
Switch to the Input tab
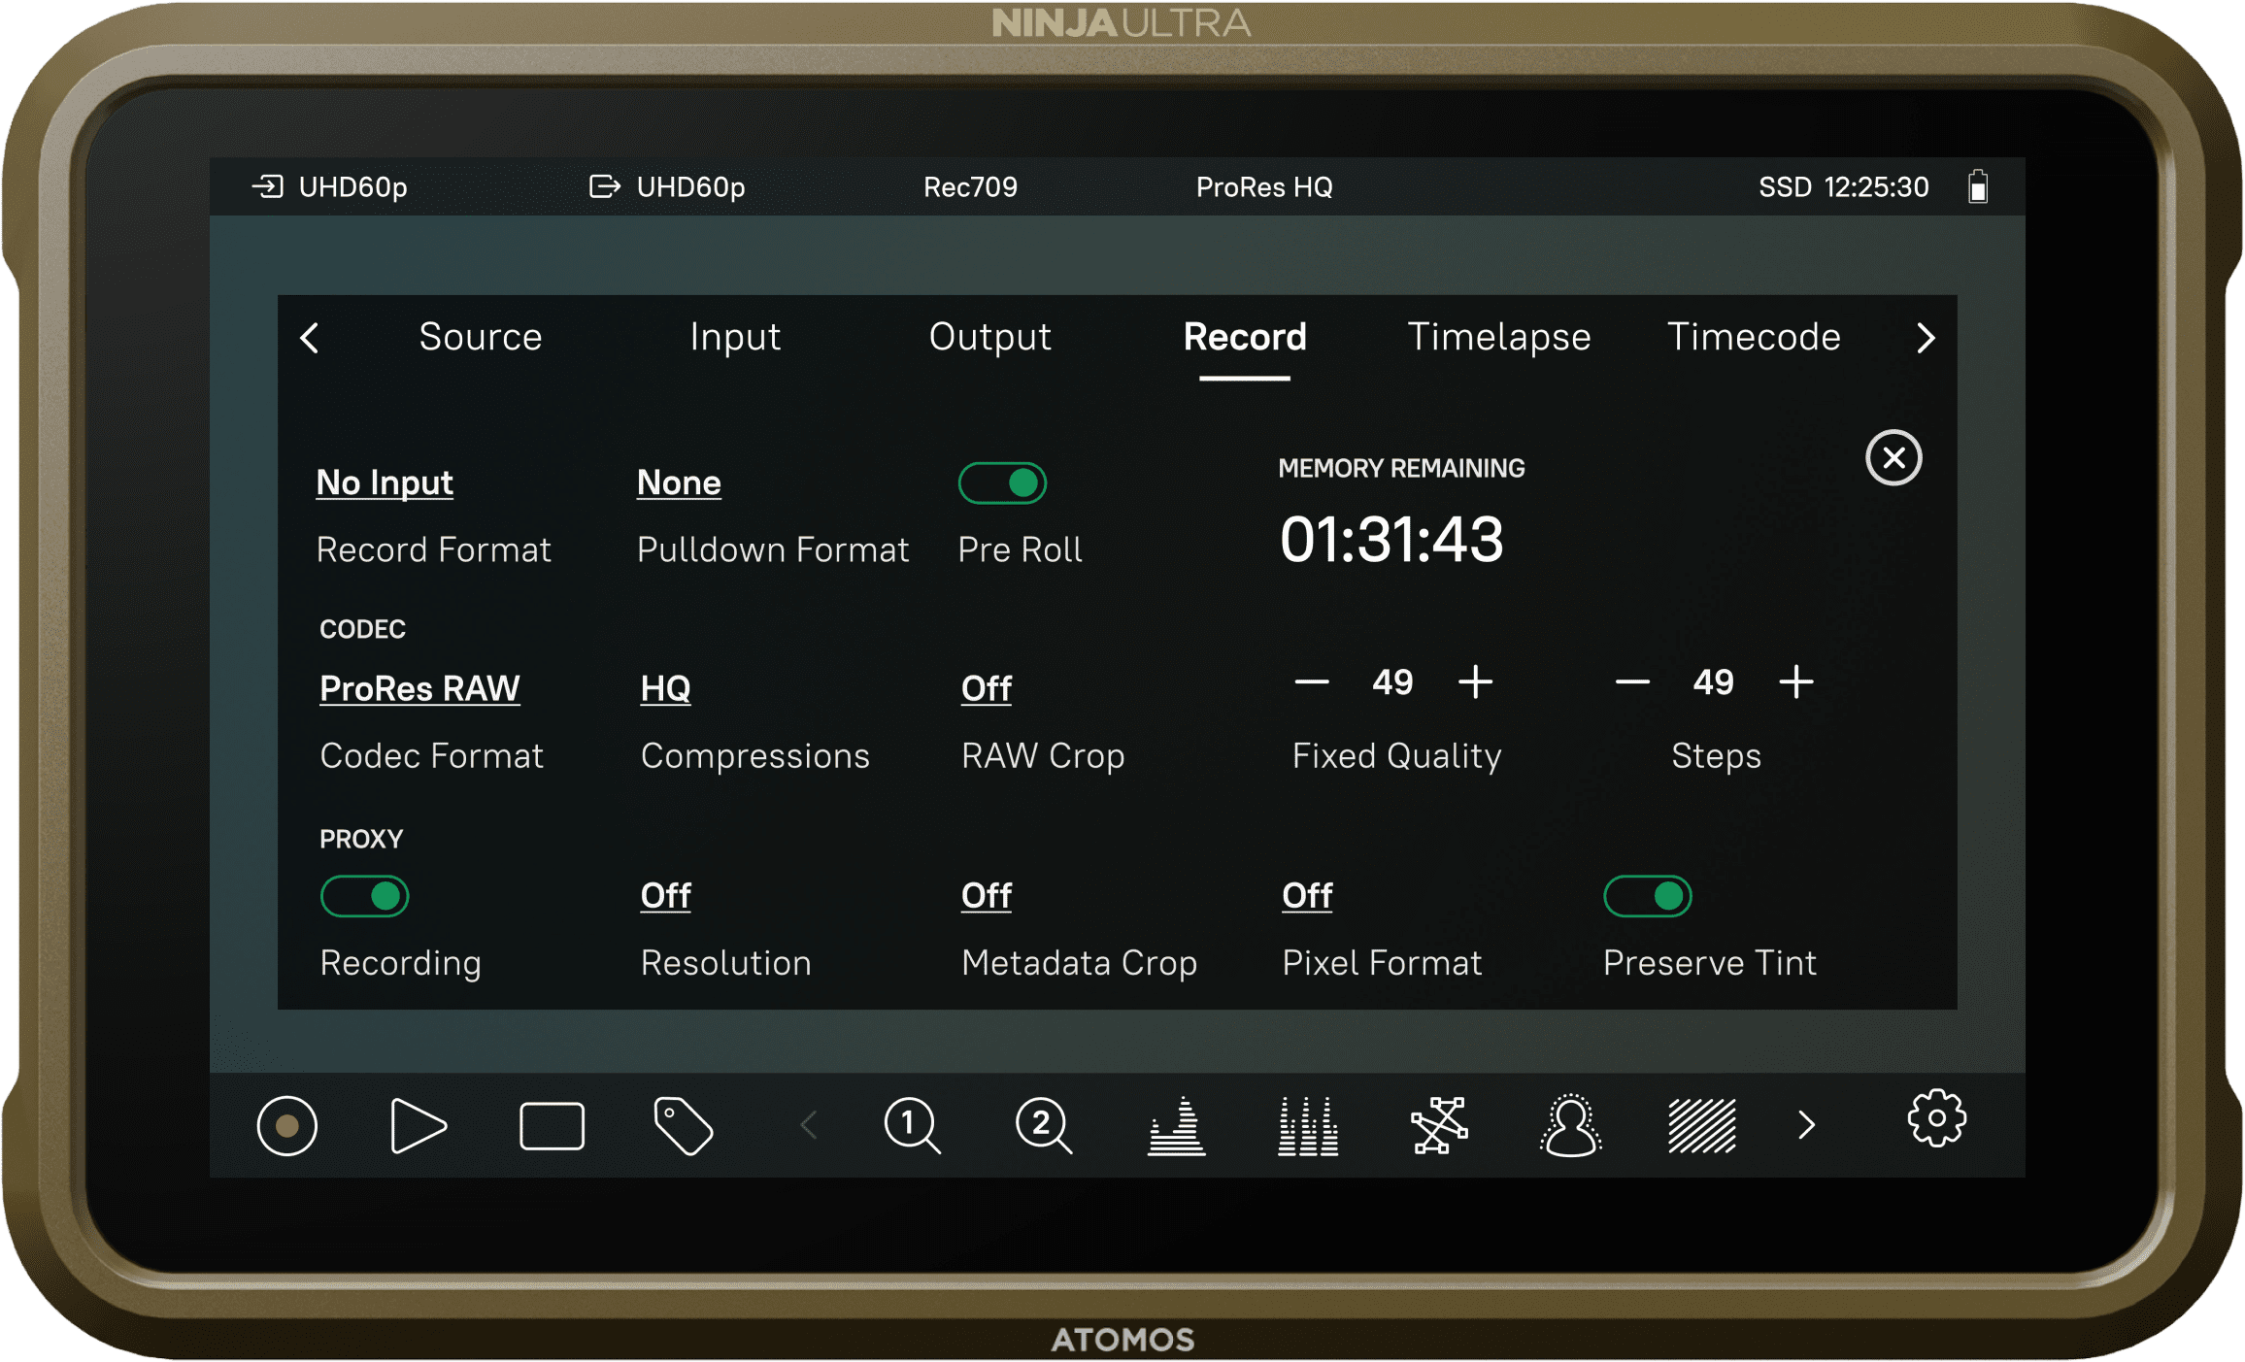click(x=735, y=337)
